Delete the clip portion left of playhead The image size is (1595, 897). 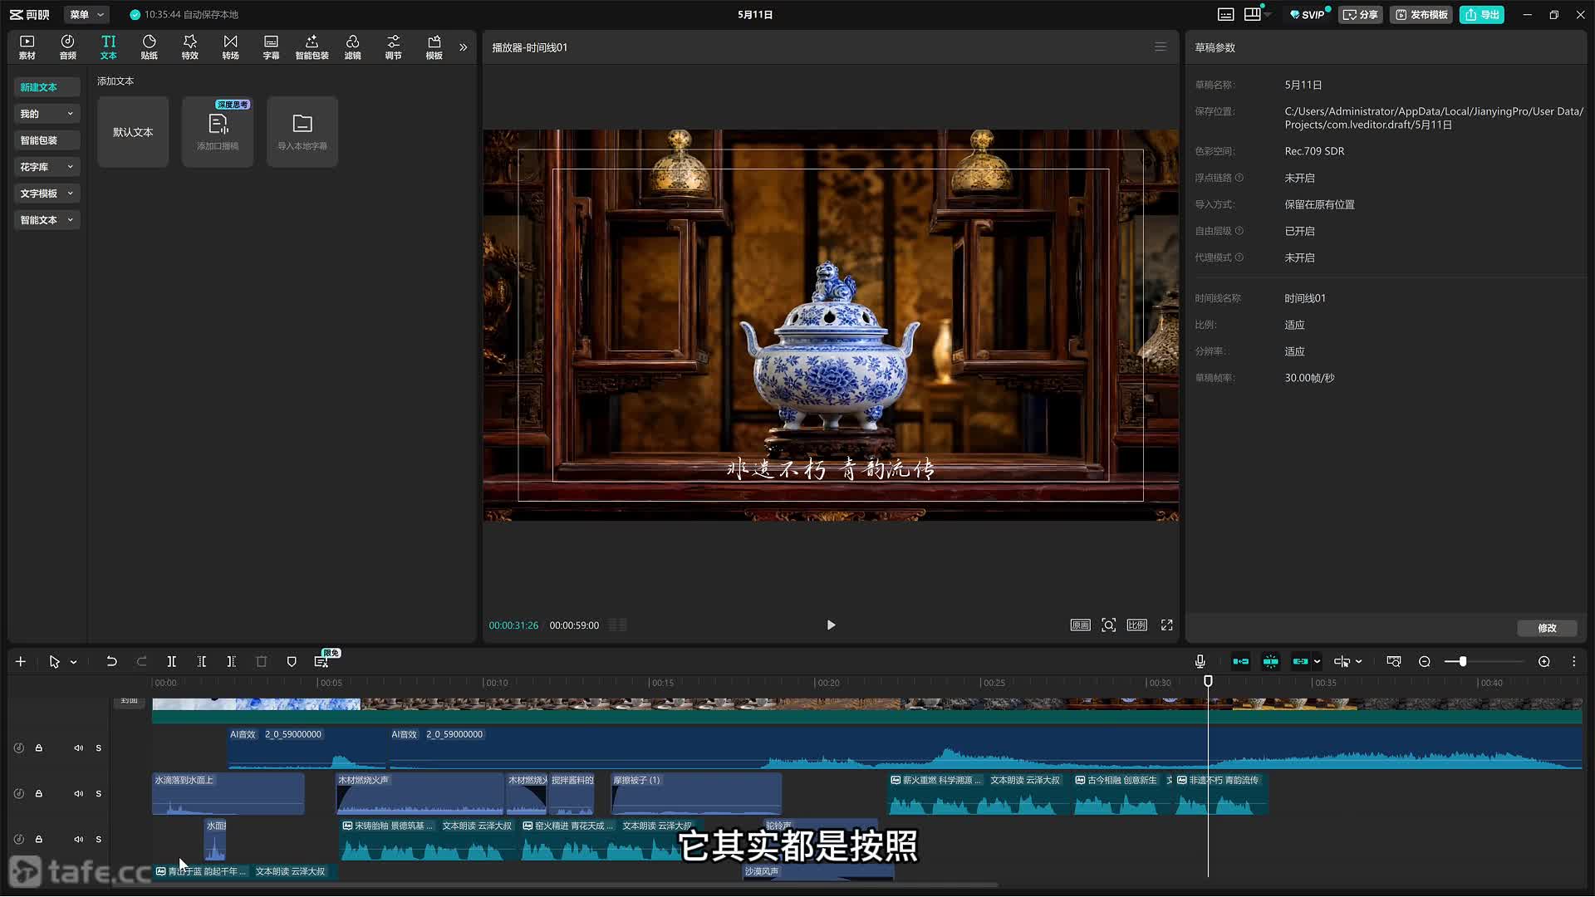(x=201, y=662)
